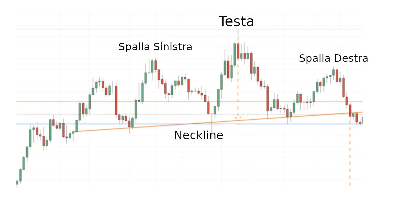Select the long red candle before Spalla Sinistra
Image resolution: width=398 pixels, height=197 pixels.
tap(116, 100)
